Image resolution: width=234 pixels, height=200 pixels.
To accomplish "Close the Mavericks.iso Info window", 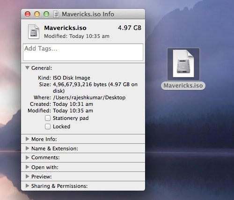I will click(x=28, y=14).
